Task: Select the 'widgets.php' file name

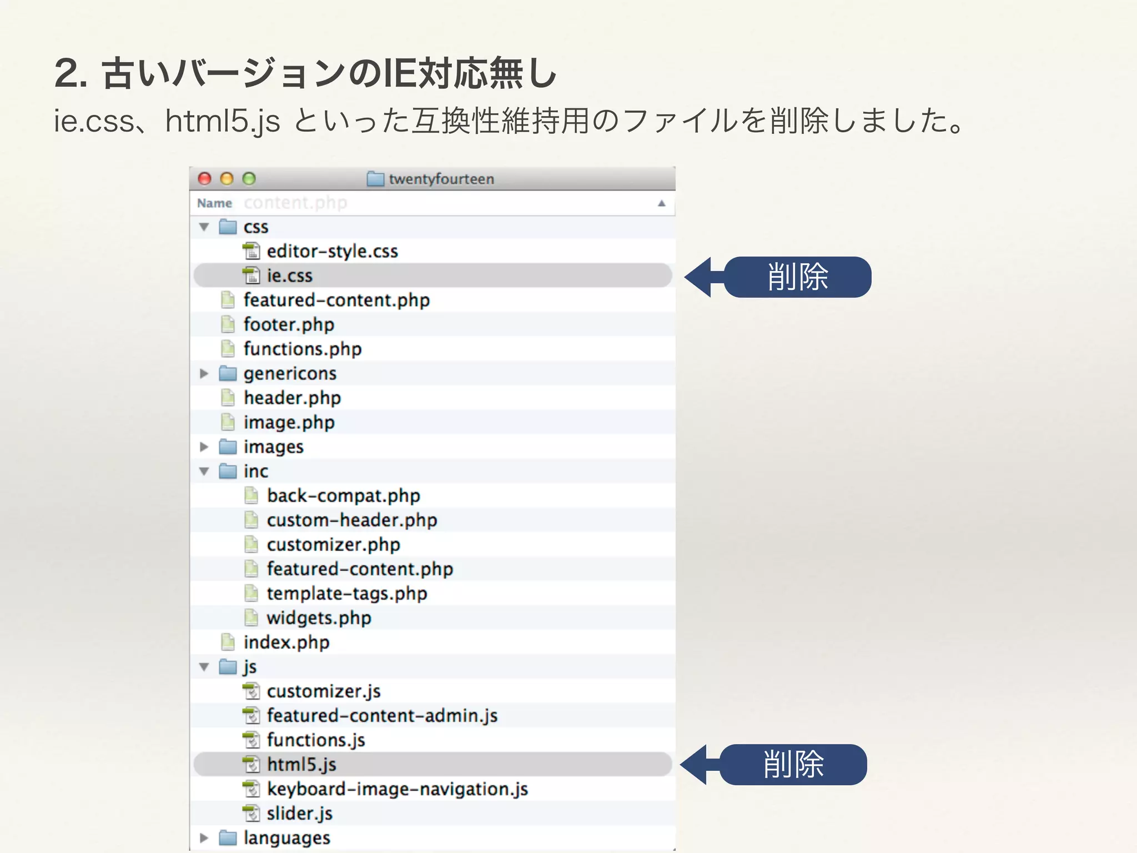Action: tap(319, 619)
